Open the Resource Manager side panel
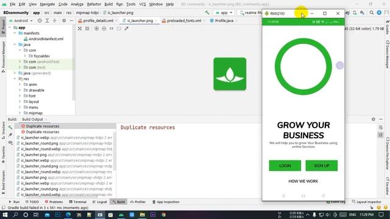Viewport: 390px width, 219px height. click(3, 57)
